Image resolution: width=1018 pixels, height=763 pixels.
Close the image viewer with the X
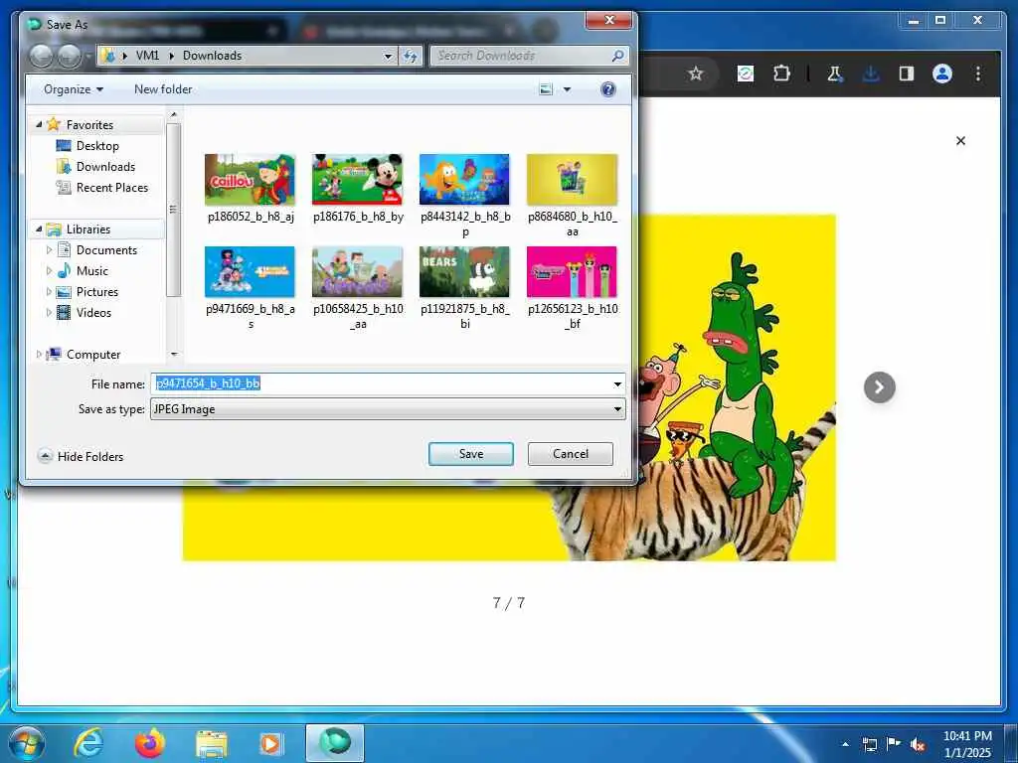coord(961,141)
